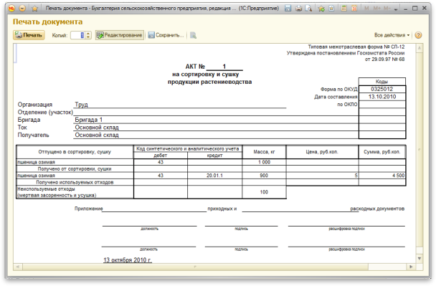Click the horizontal scrollbar thumb
436x286 pixels.
pos(195,267)
